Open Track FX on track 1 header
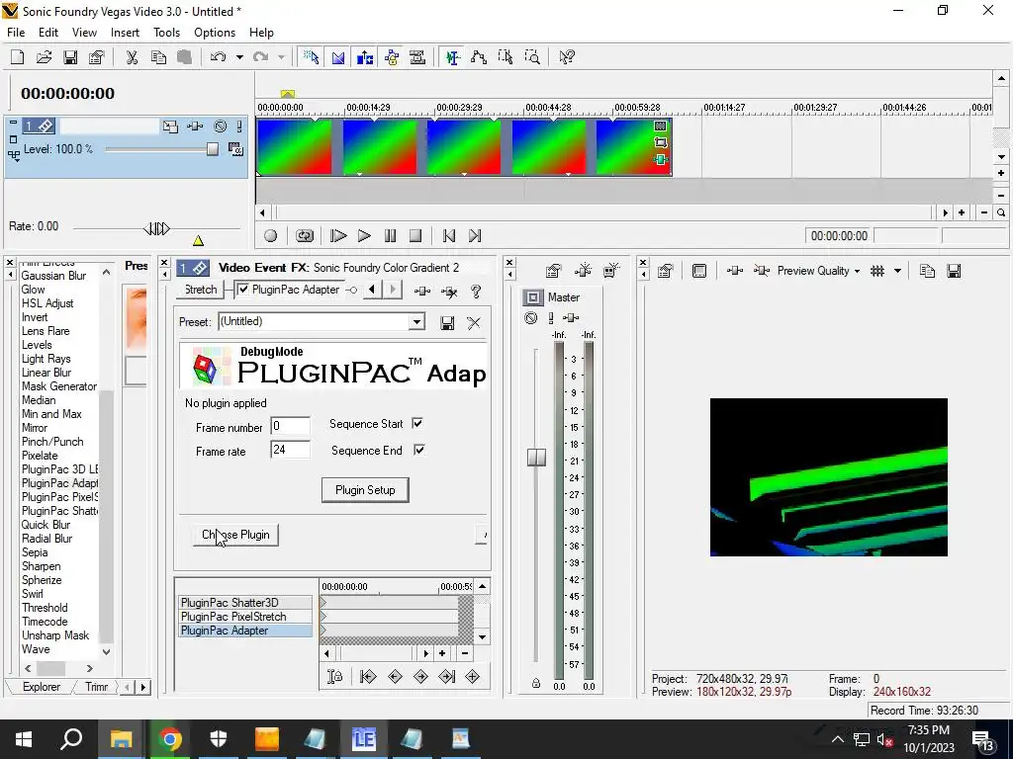 [195, 126]
